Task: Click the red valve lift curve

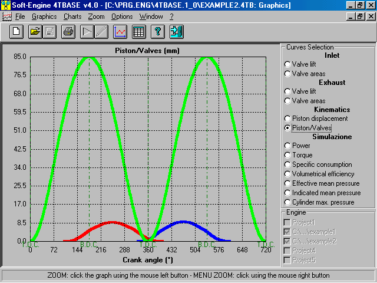Action: click(112, 223)
